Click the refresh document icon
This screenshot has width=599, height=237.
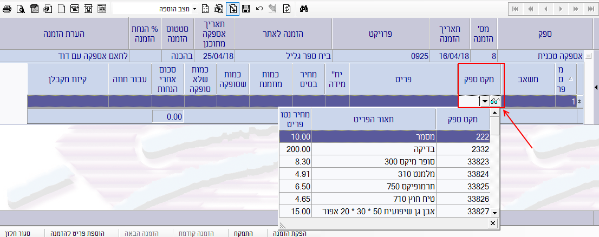[x=287, y=9]
